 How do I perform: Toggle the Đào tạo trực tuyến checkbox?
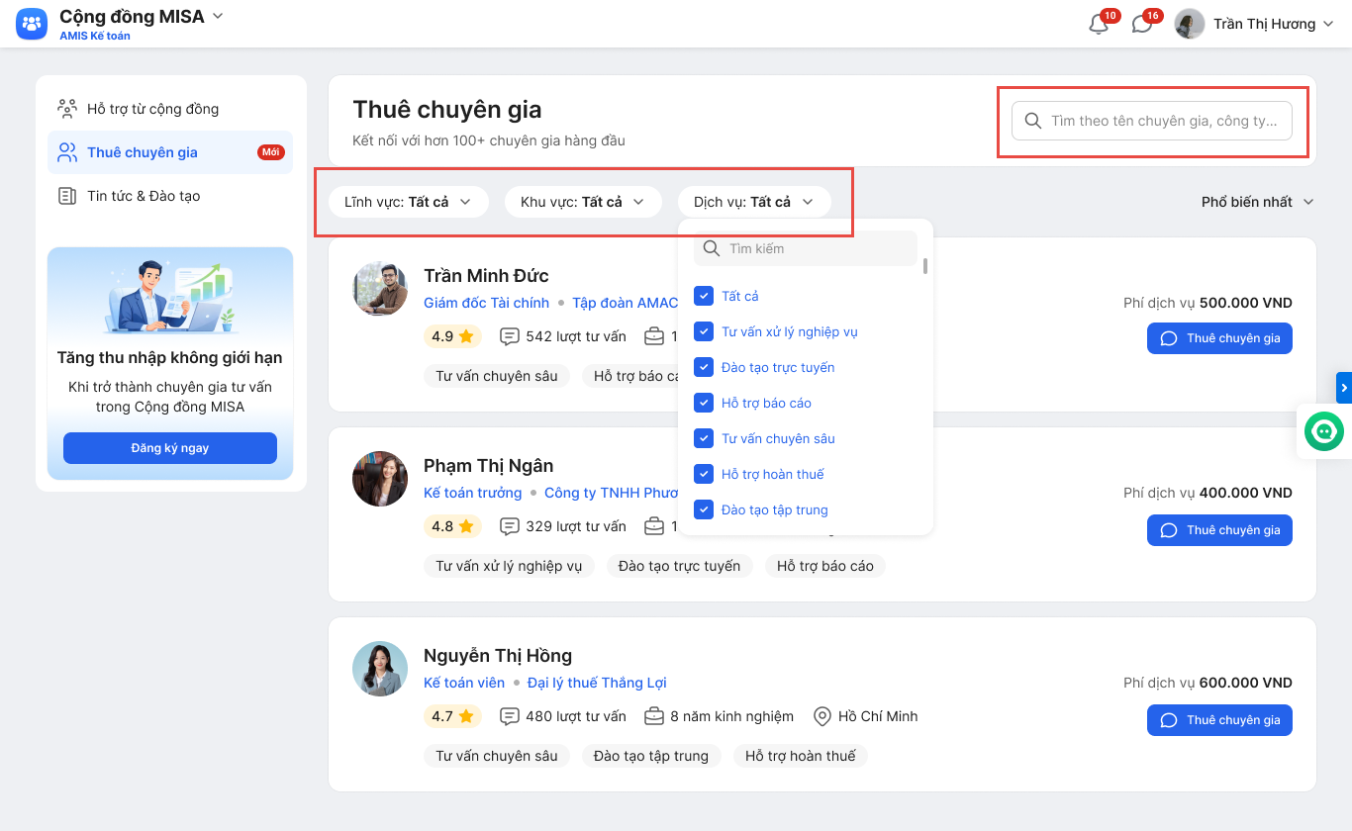pos(704,367)
